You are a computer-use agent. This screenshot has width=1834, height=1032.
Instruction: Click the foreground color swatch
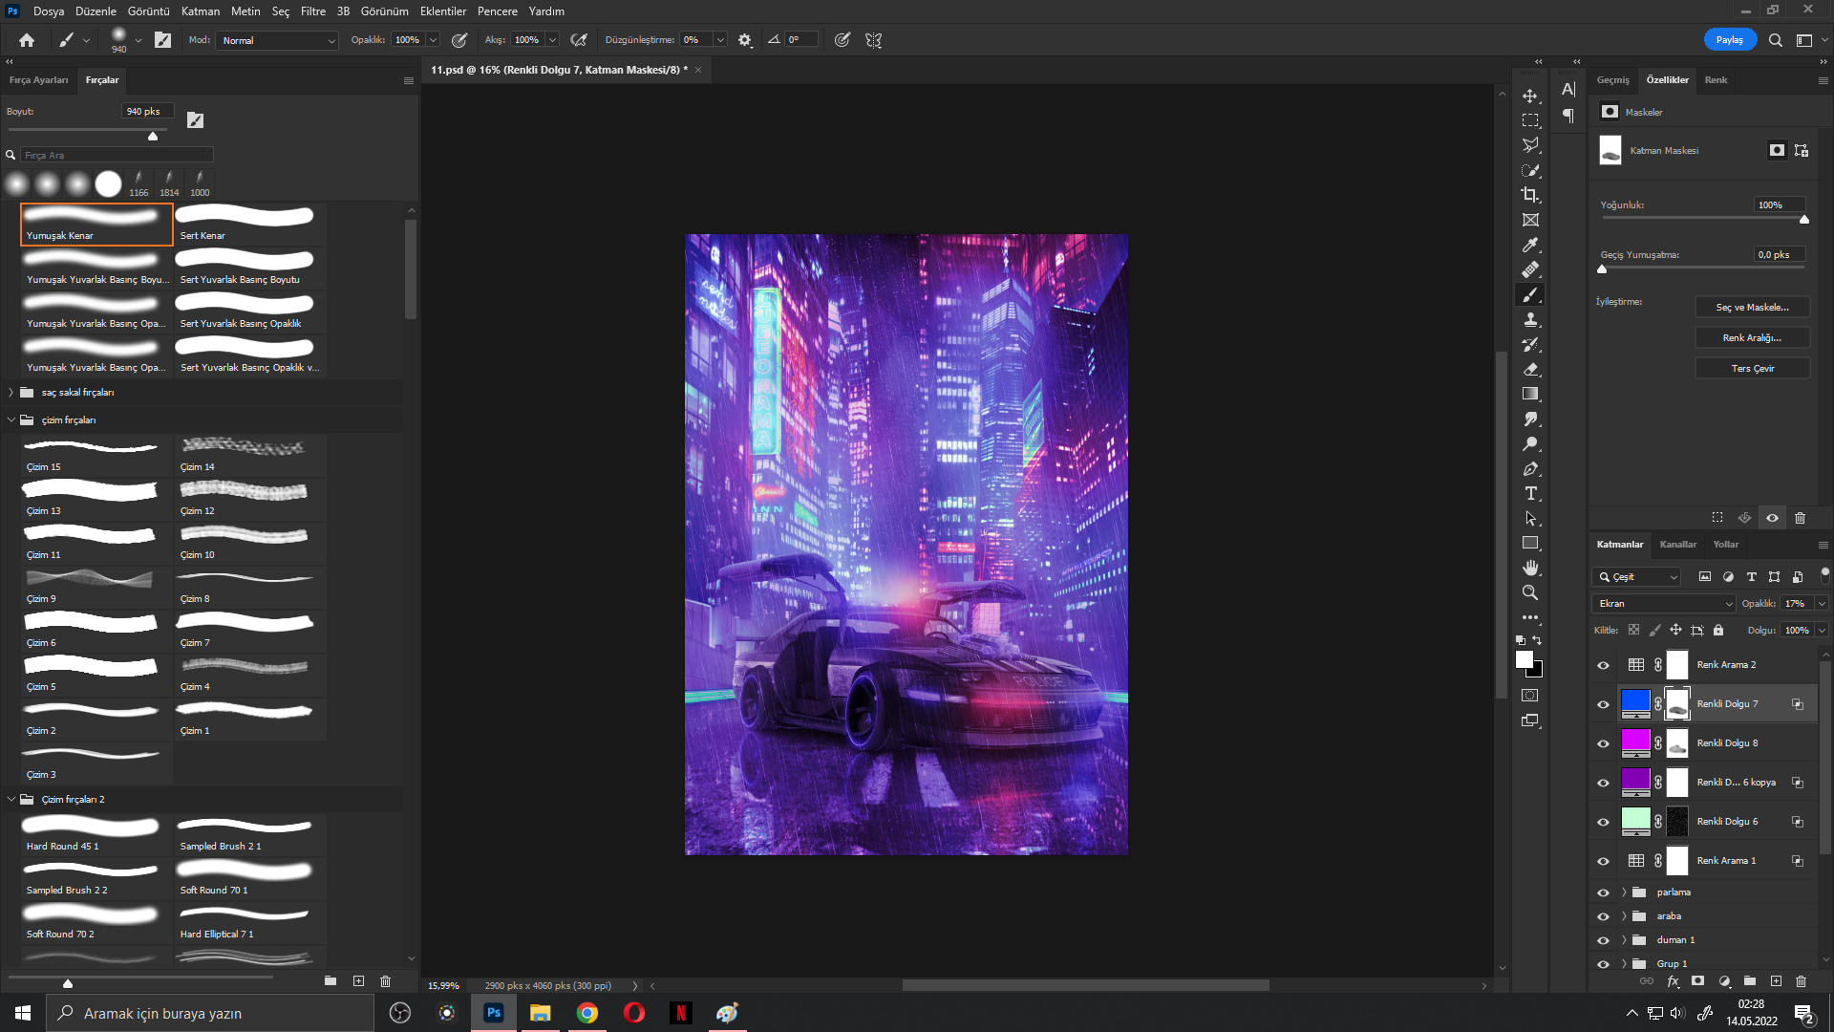1525,659
